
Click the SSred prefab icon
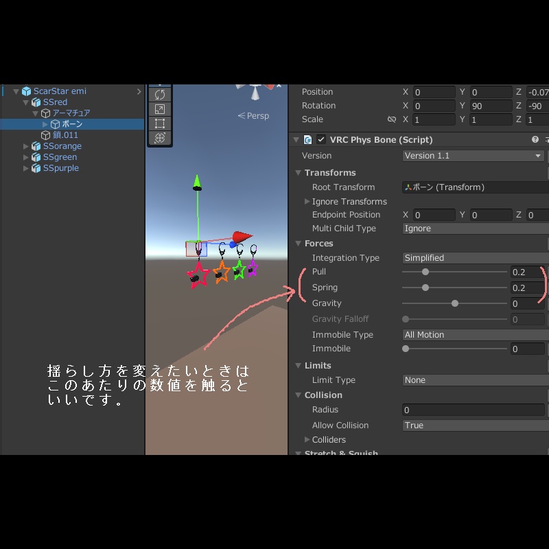pyautogui.click(x=36, y=102)
